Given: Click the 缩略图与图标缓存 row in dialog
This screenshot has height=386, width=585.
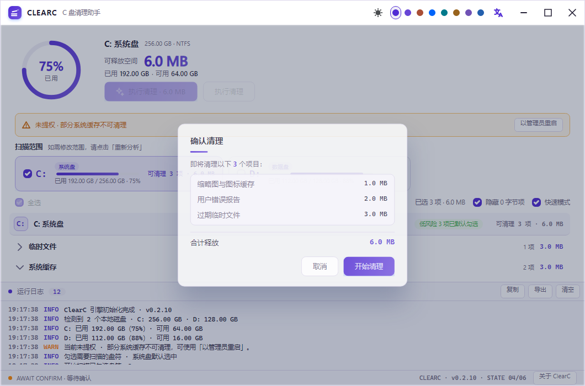Looking at the screenshot, I should [292, 184].
